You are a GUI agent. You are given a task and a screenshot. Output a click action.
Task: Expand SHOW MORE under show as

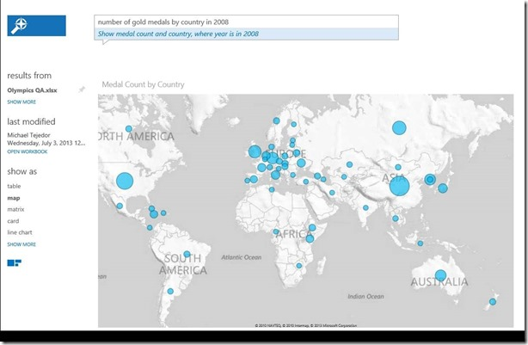point(21,244)
